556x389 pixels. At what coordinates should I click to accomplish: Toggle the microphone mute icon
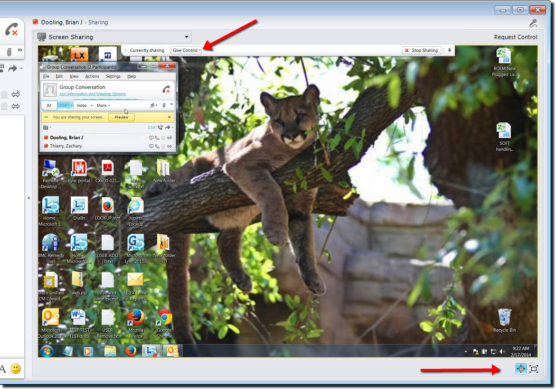[x=533, y=23]
